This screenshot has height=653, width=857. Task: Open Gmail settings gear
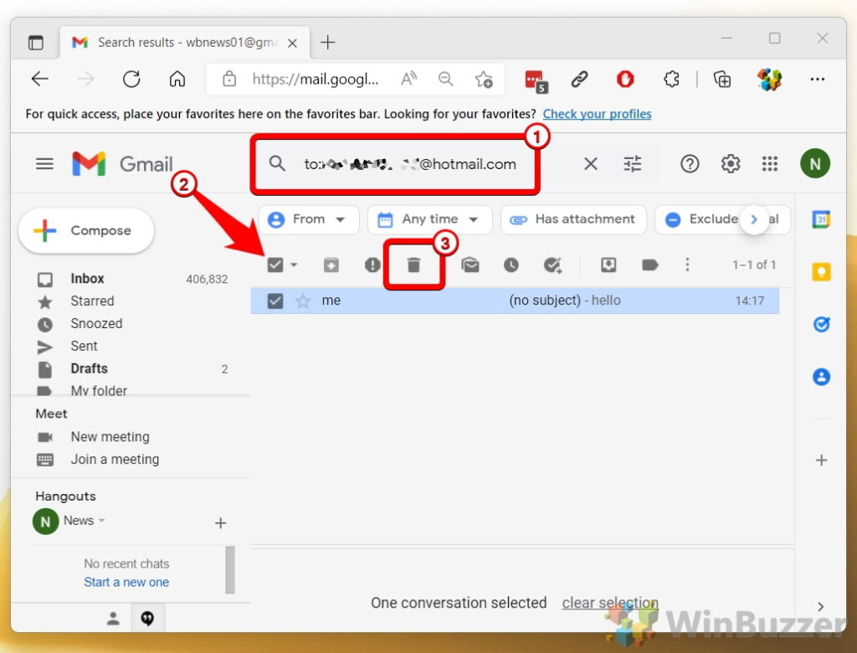click(730, 163)
